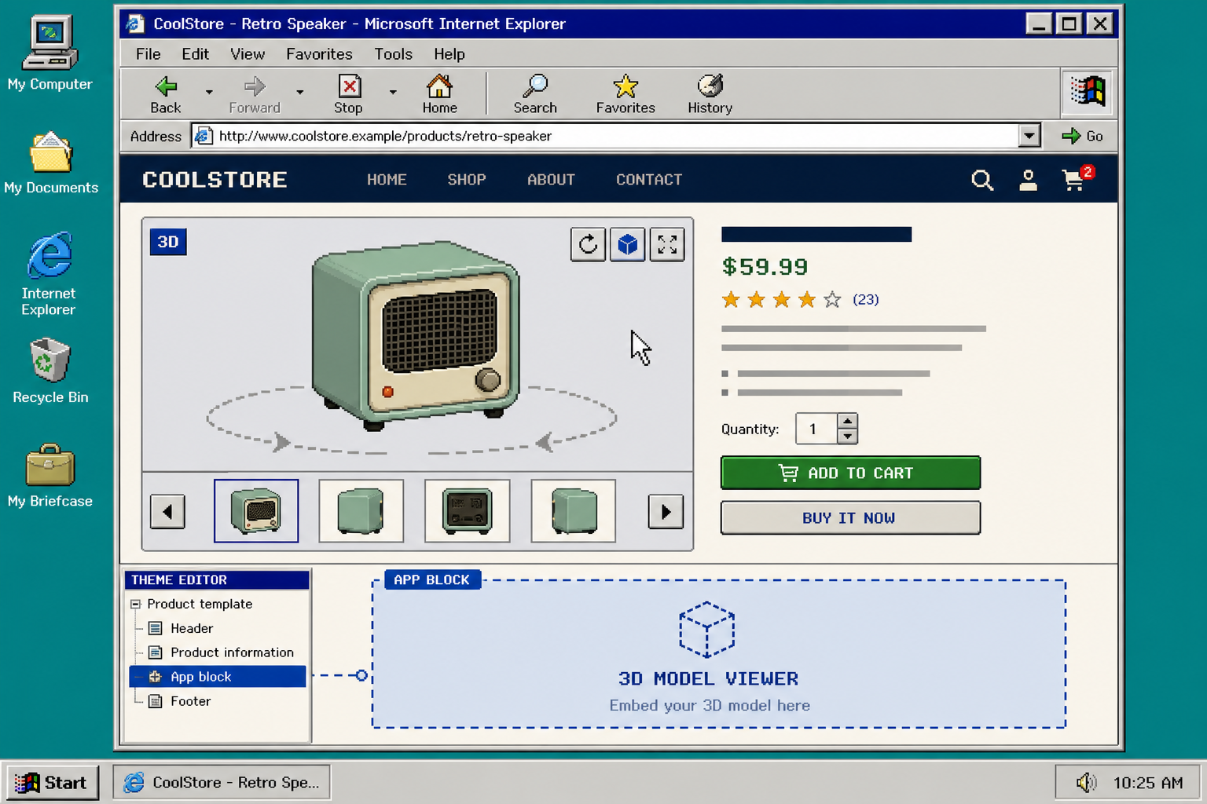Image resolution: width=1207 pixels, height=804 pixels.
Task: Open My Documents desktop icon
Action: [x=51, y=162]
